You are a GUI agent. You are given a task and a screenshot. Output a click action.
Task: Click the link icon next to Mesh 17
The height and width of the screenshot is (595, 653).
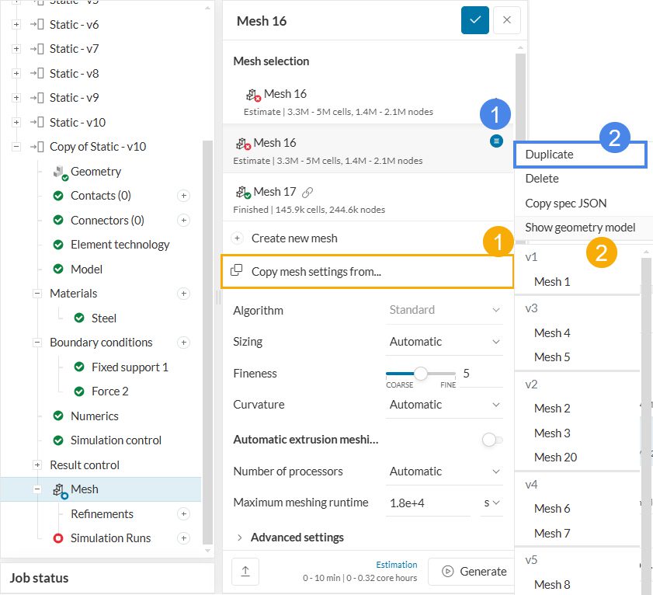[307, 192]
